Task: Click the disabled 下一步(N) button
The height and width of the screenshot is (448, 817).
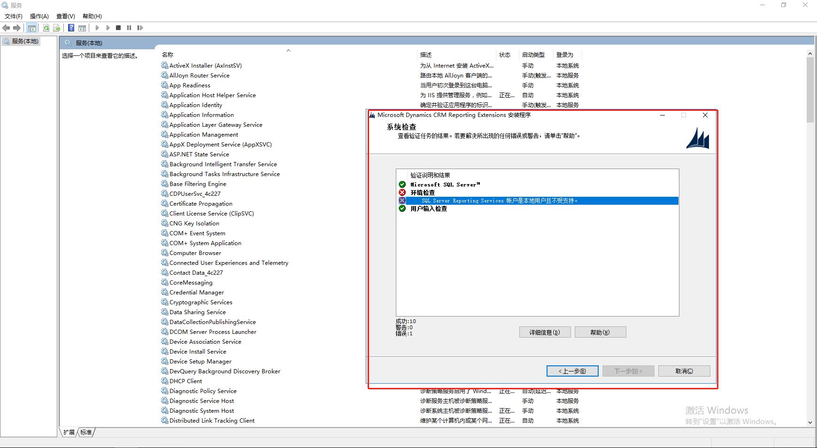Action: pyautogui.click(x=628, y=371)
